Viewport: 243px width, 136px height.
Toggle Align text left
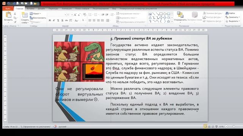pos(90,20)
